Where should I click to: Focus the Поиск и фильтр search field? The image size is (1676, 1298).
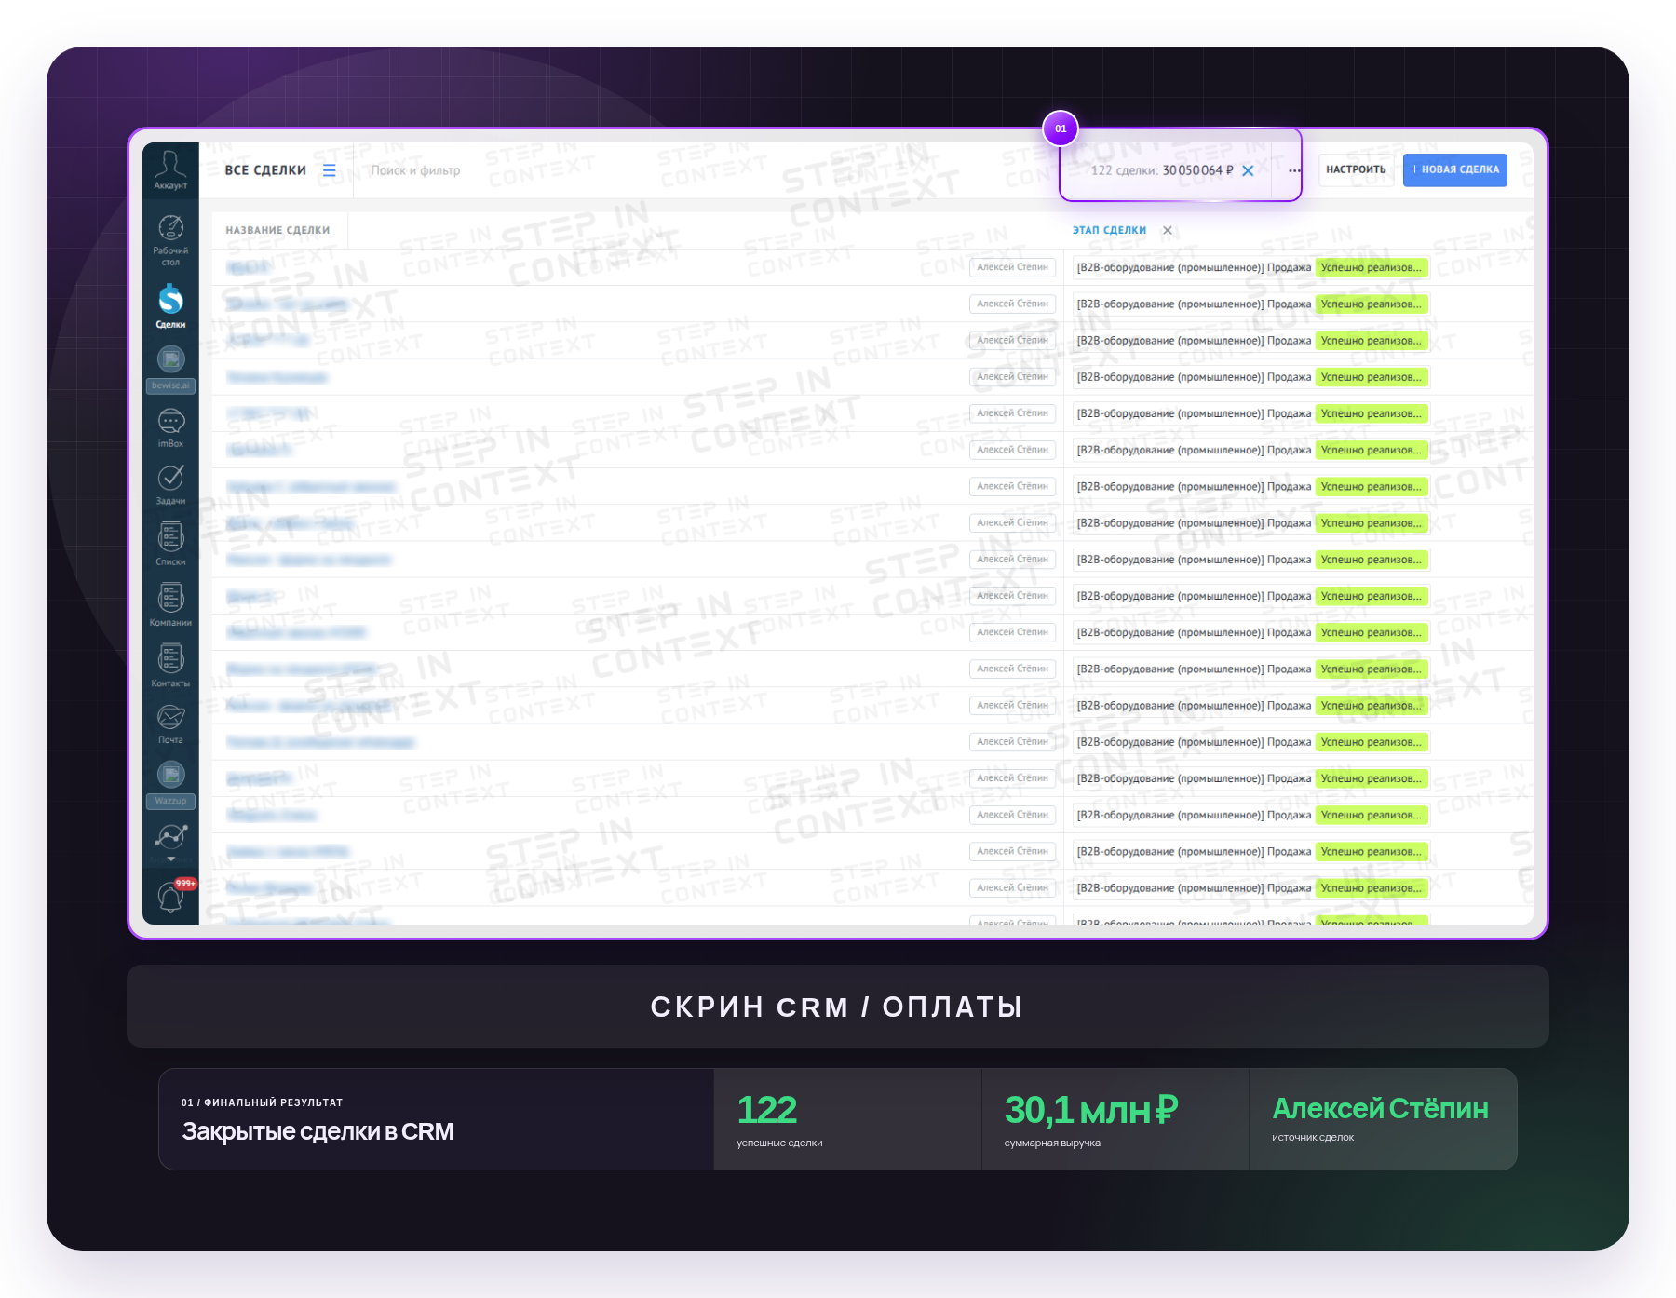[x=415, y=170]
